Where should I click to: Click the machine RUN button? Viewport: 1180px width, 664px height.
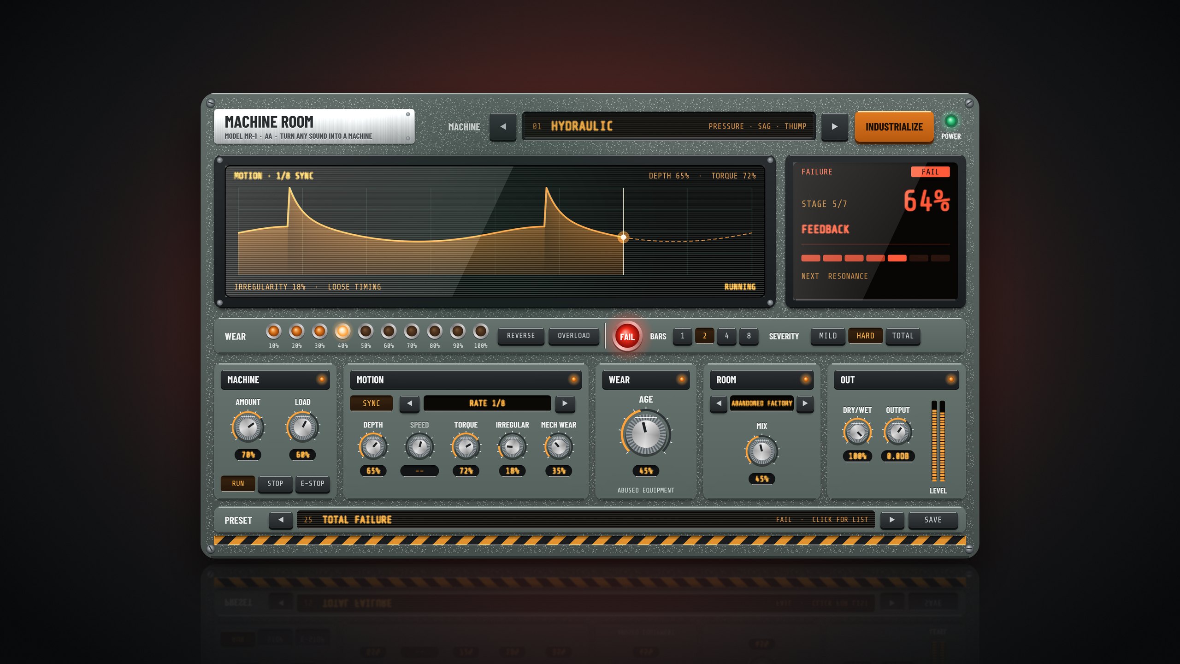(x=238, y=483)
